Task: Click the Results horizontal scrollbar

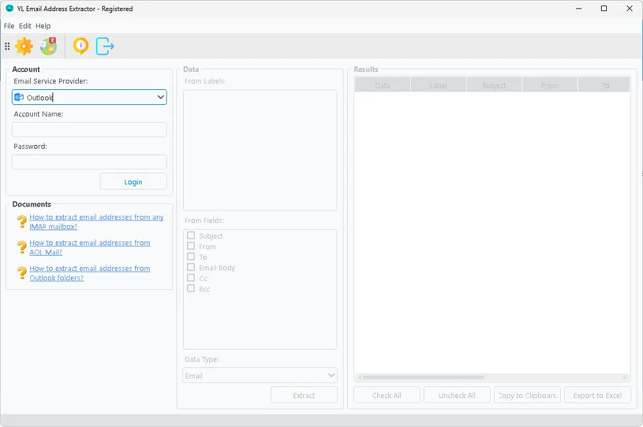Action: coord(423,377)
